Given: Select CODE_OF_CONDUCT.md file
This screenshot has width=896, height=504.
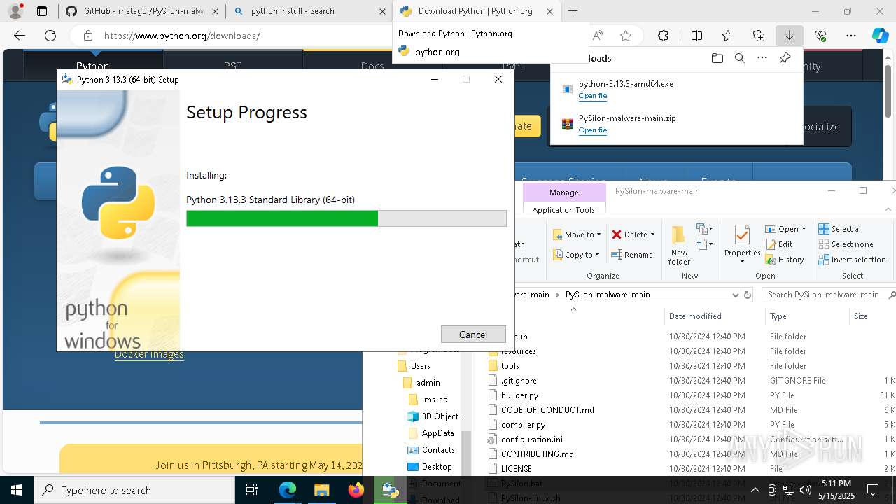Looking at the screenshot, I should (547, 410).
